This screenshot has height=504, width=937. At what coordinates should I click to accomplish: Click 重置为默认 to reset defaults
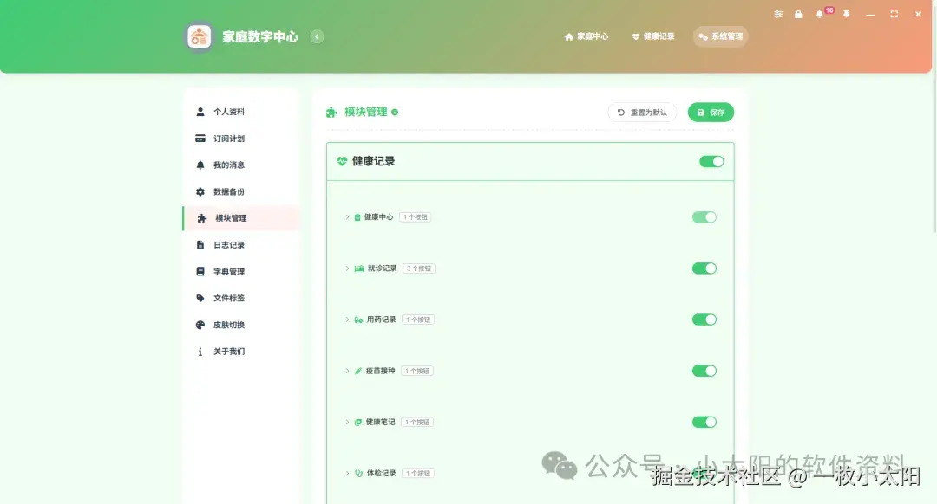click(641, 112)
